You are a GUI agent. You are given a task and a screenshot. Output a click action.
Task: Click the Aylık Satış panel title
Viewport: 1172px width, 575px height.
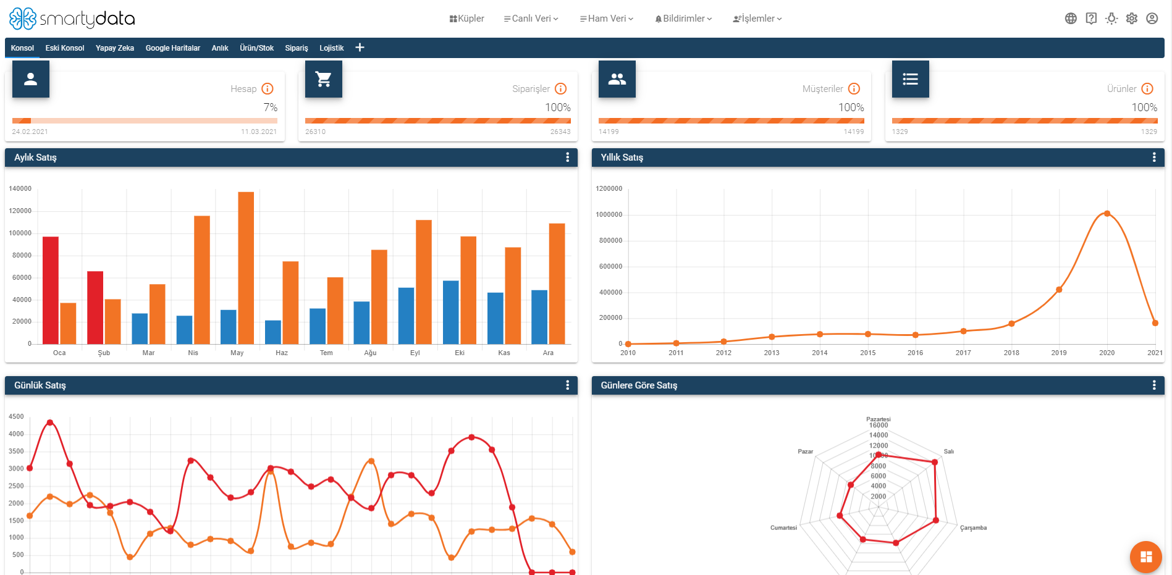(x=35, y=157)
